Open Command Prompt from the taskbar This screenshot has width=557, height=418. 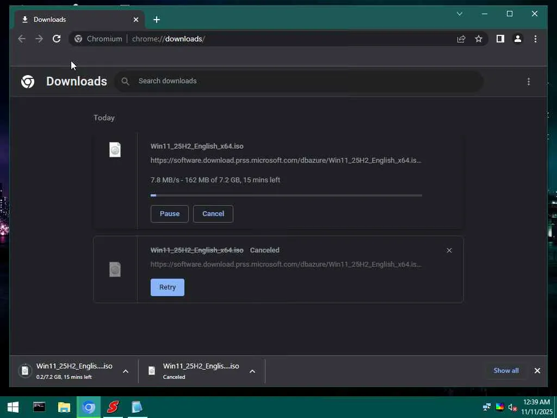[39, 407]
